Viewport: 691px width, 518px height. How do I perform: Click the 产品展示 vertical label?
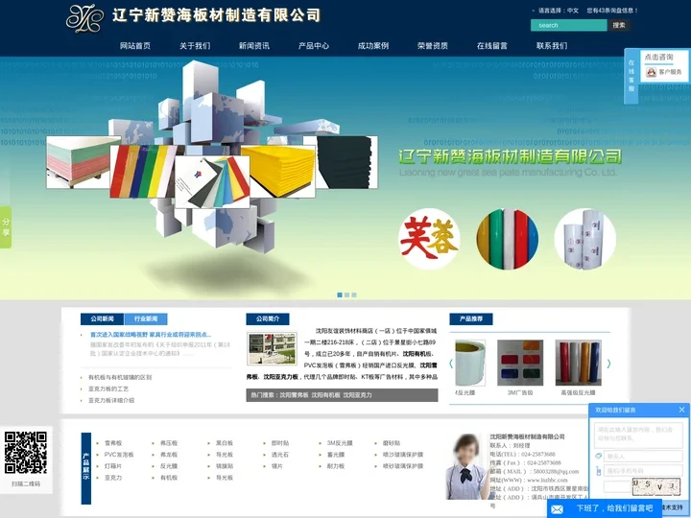pyautogui.click(x=86, y=468)
